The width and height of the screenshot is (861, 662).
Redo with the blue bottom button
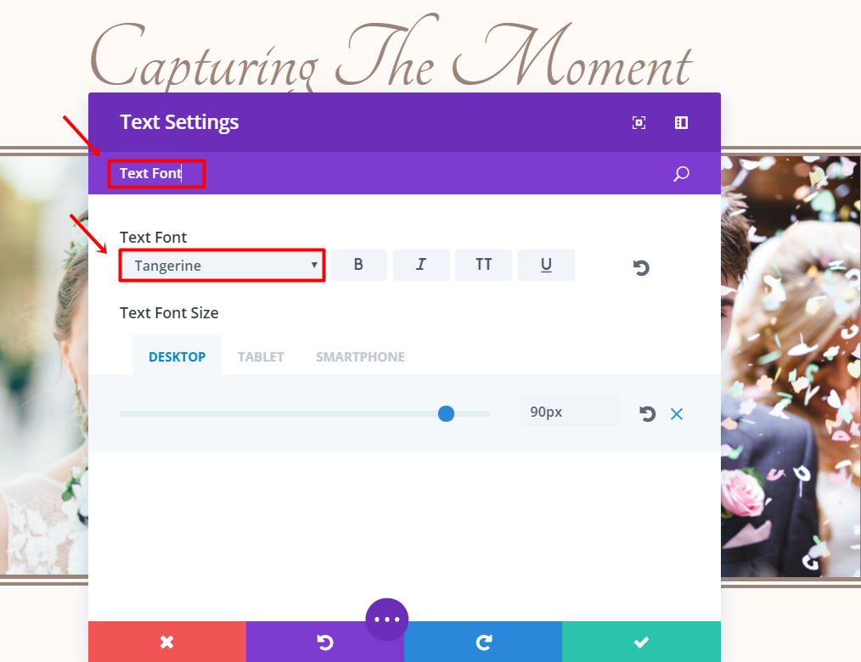point(483,642)
